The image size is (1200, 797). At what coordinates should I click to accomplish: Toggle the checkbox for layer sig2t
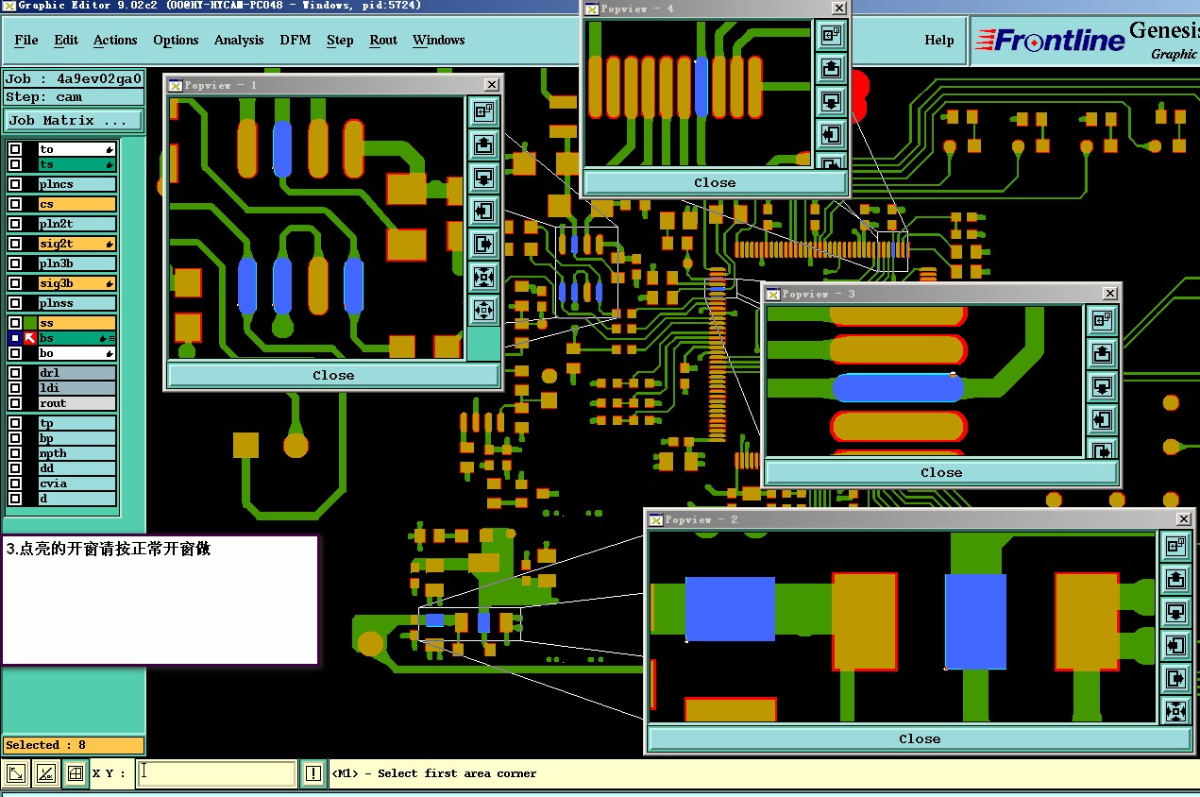click(x=15, y=244)
